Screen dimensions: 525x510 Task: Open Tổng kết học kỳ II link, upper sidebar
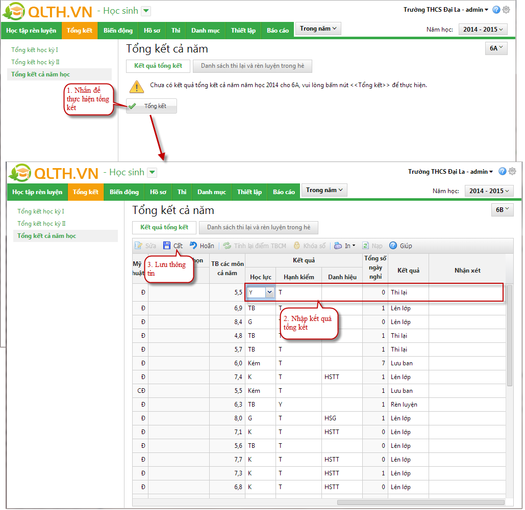point(35,62)
